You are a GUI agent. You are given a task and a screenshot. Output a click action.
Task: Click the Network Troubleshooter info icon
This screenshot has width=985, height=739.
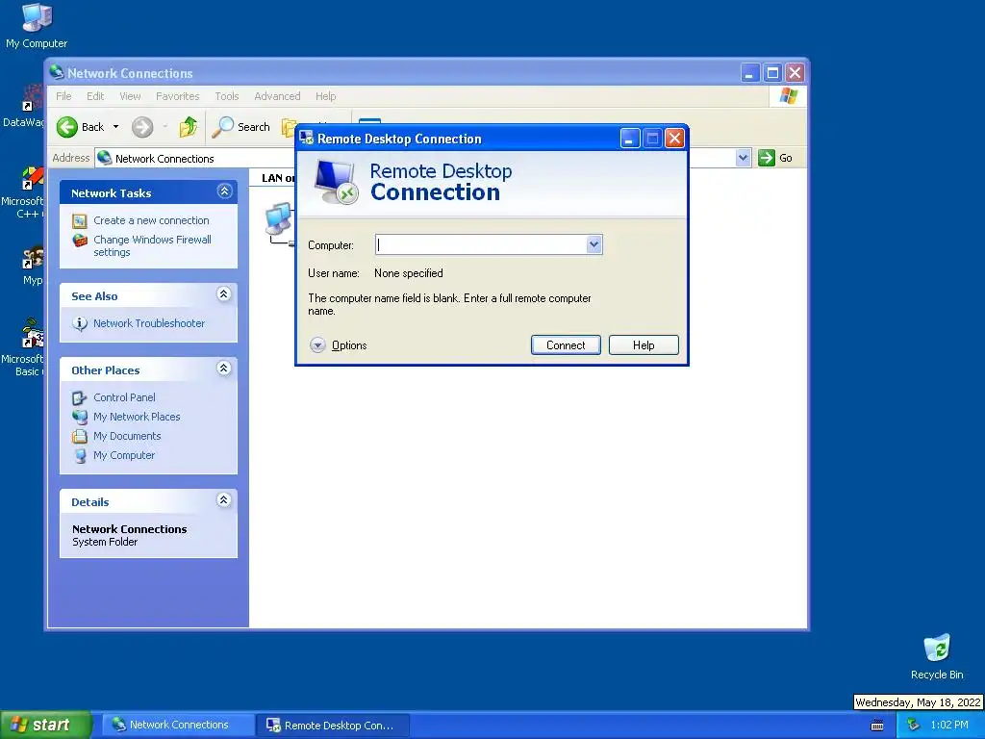point(80,323)
